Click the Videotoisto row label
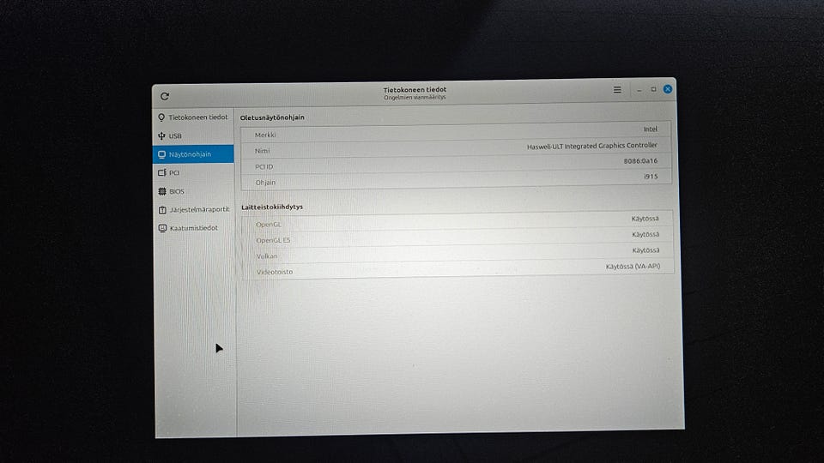 [x=275, y=272]
